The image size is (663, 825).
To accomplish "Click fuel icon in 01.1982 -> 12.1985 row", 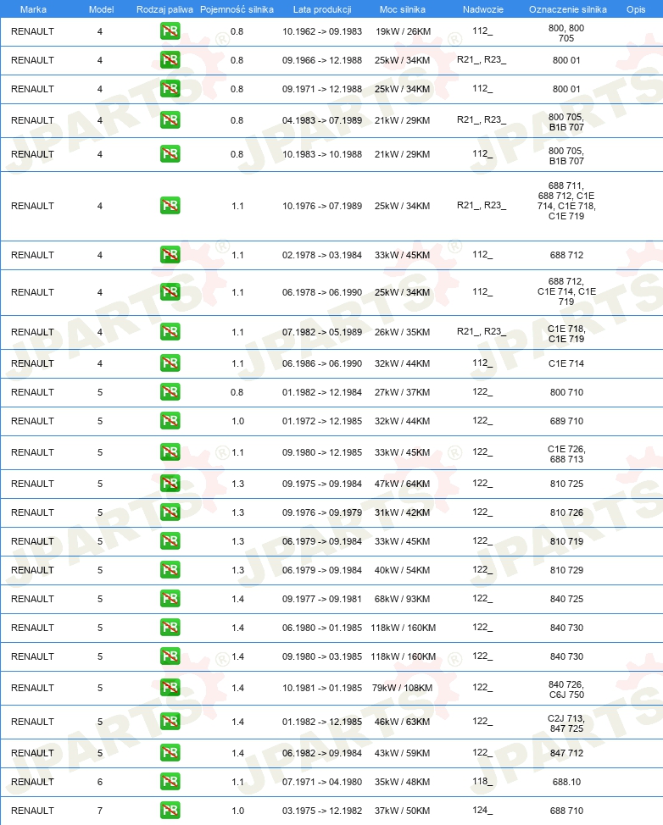I will (170, 722).
